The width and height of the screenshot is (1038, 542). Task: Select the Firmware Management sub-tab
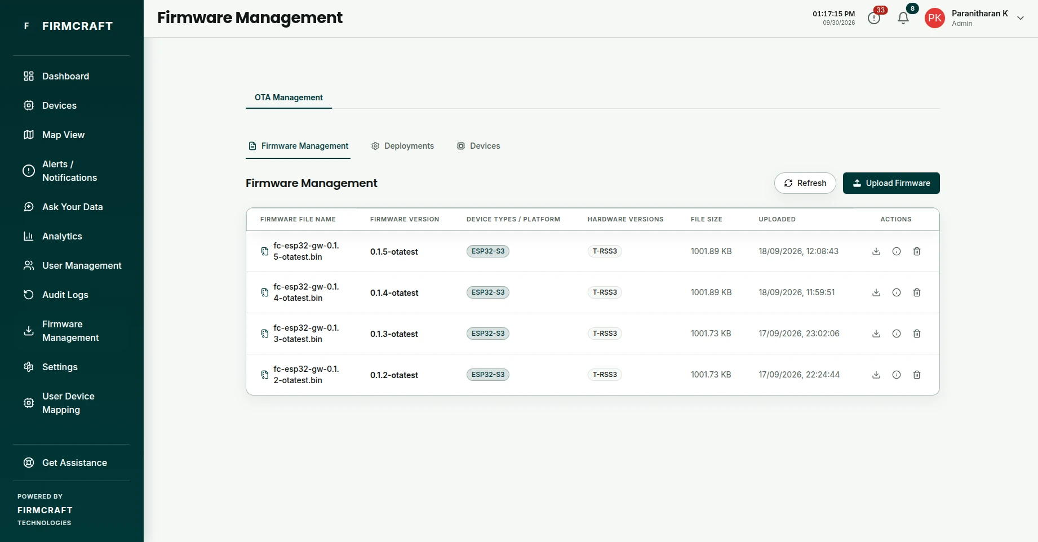299,146
